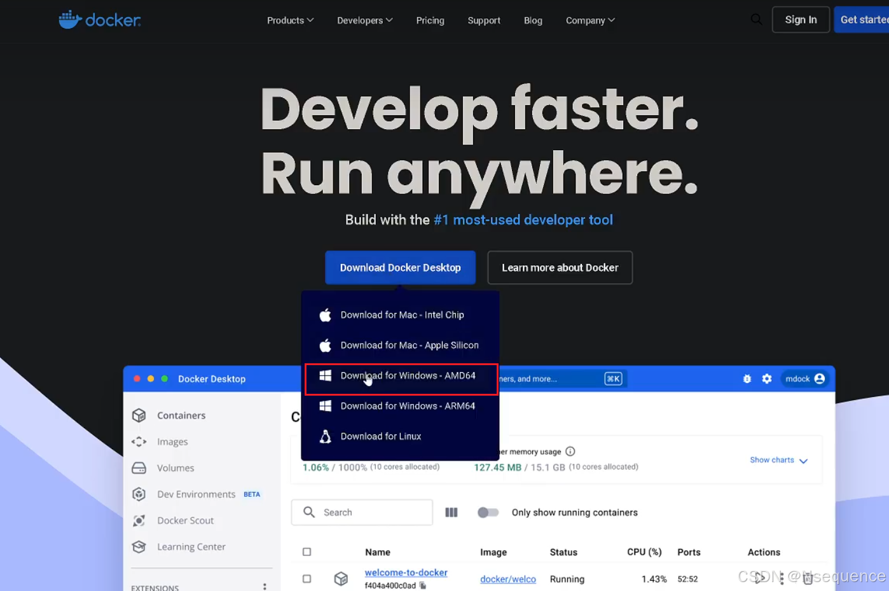
Task: Open the site search magnifier icon
Action: click(x=756, y=20)
